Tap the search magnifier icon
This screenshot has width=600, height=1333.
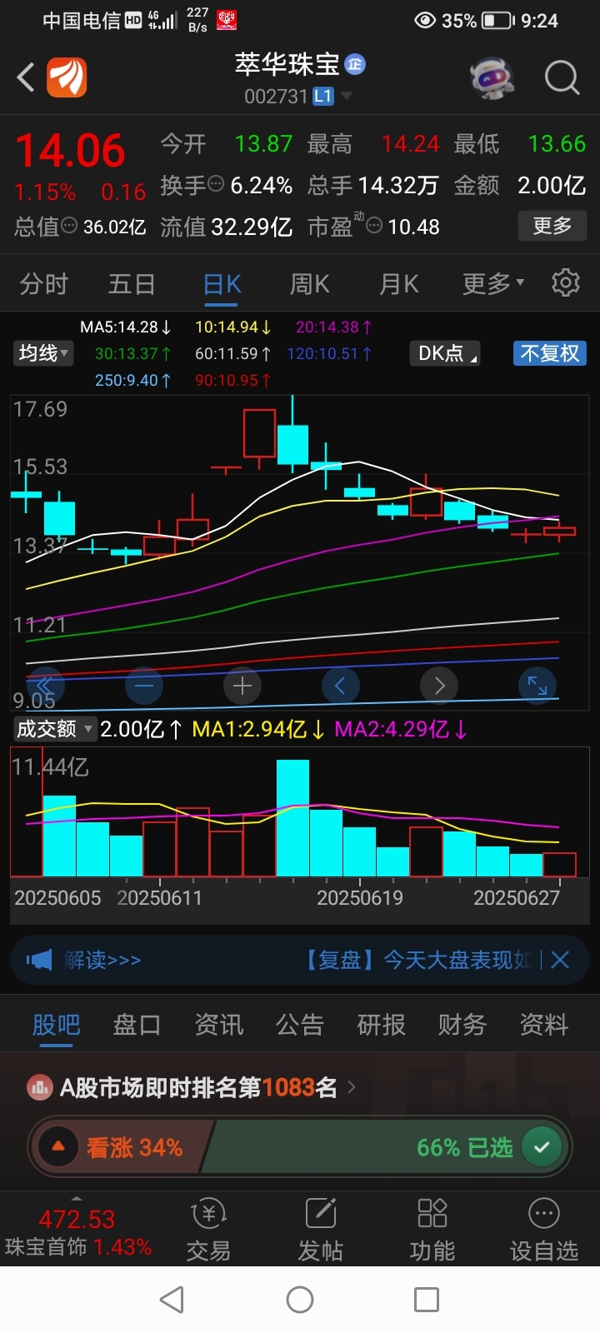(x=562, y=77)
